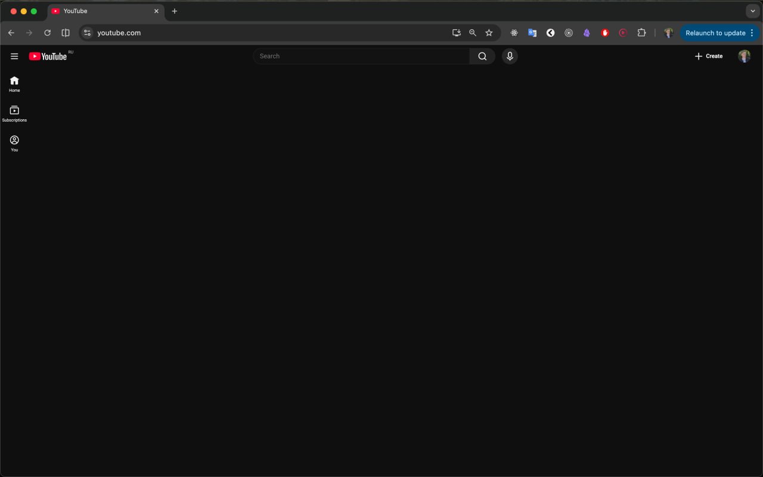
Task: Toggle the Chrome side panel
Action: [x=66, y=33]
